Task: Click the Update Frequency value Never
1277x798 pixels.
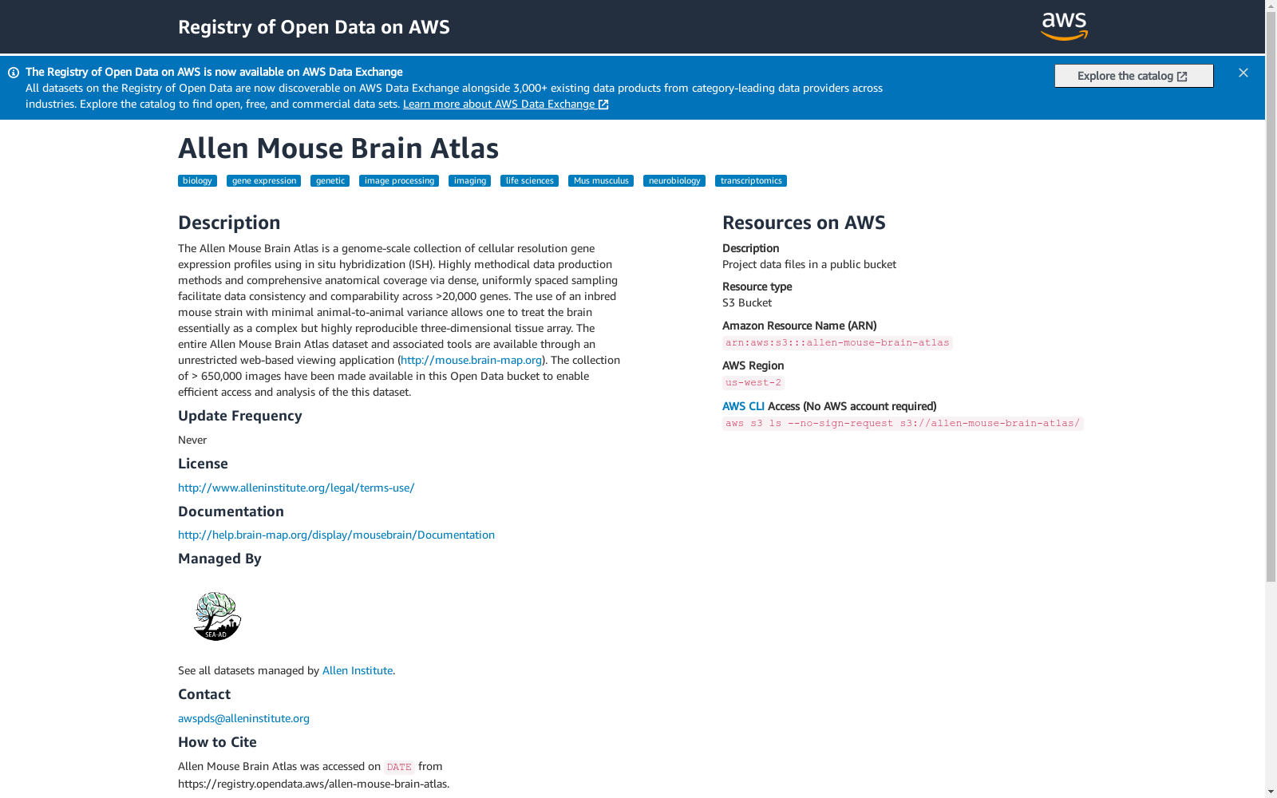Action: [x=192, y=440]
